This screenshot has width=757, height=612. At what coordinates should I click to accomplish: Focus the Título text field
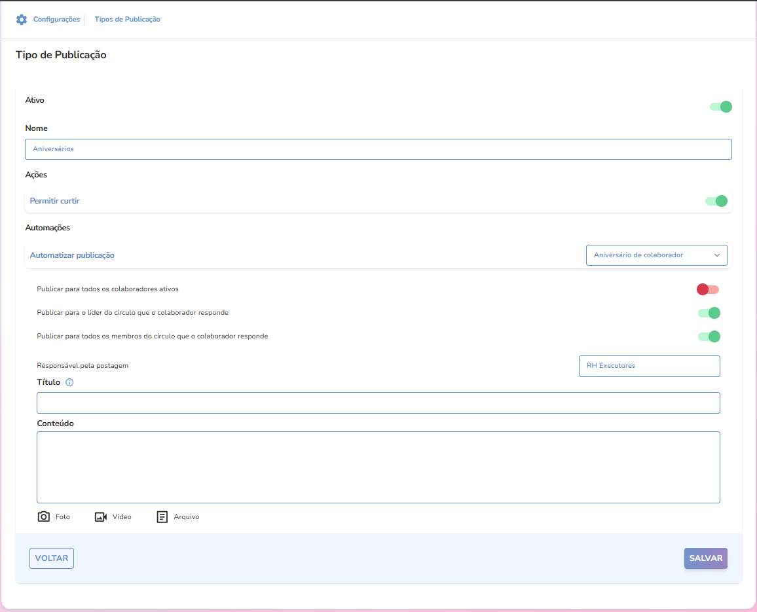click(378, 403)
